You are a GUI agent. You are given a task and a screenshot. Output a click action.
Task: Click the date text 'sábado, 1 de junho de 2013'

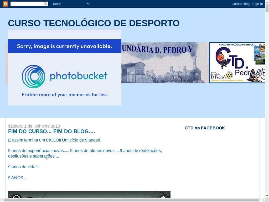[34, 126]
